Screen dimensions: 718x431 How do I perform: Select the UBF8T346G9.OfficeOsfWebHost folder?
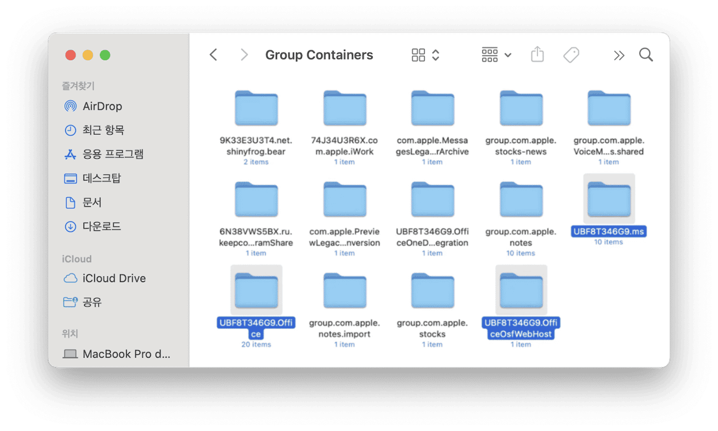click(521, 291)
